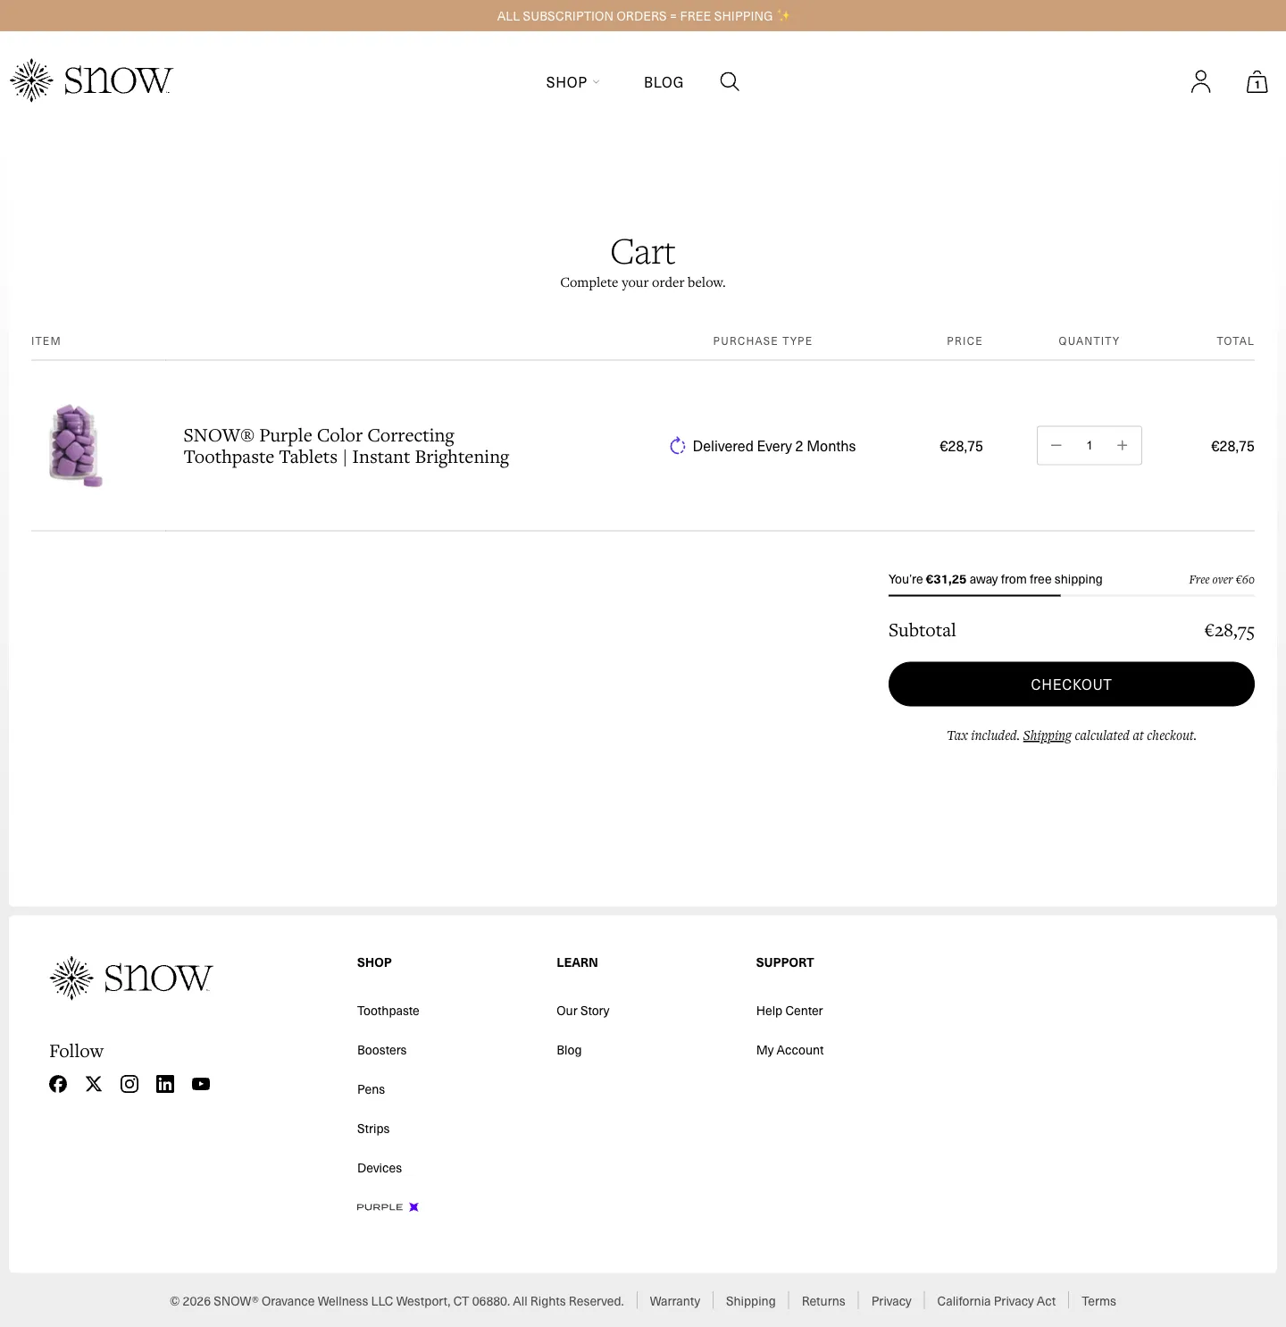Click the Snow logo in header
The image size is (1286, 1327).
[91, 80]
